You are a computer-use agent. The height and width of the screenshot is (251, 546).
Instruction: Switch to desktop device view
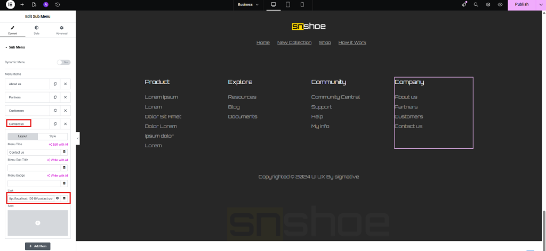point(274,4)
